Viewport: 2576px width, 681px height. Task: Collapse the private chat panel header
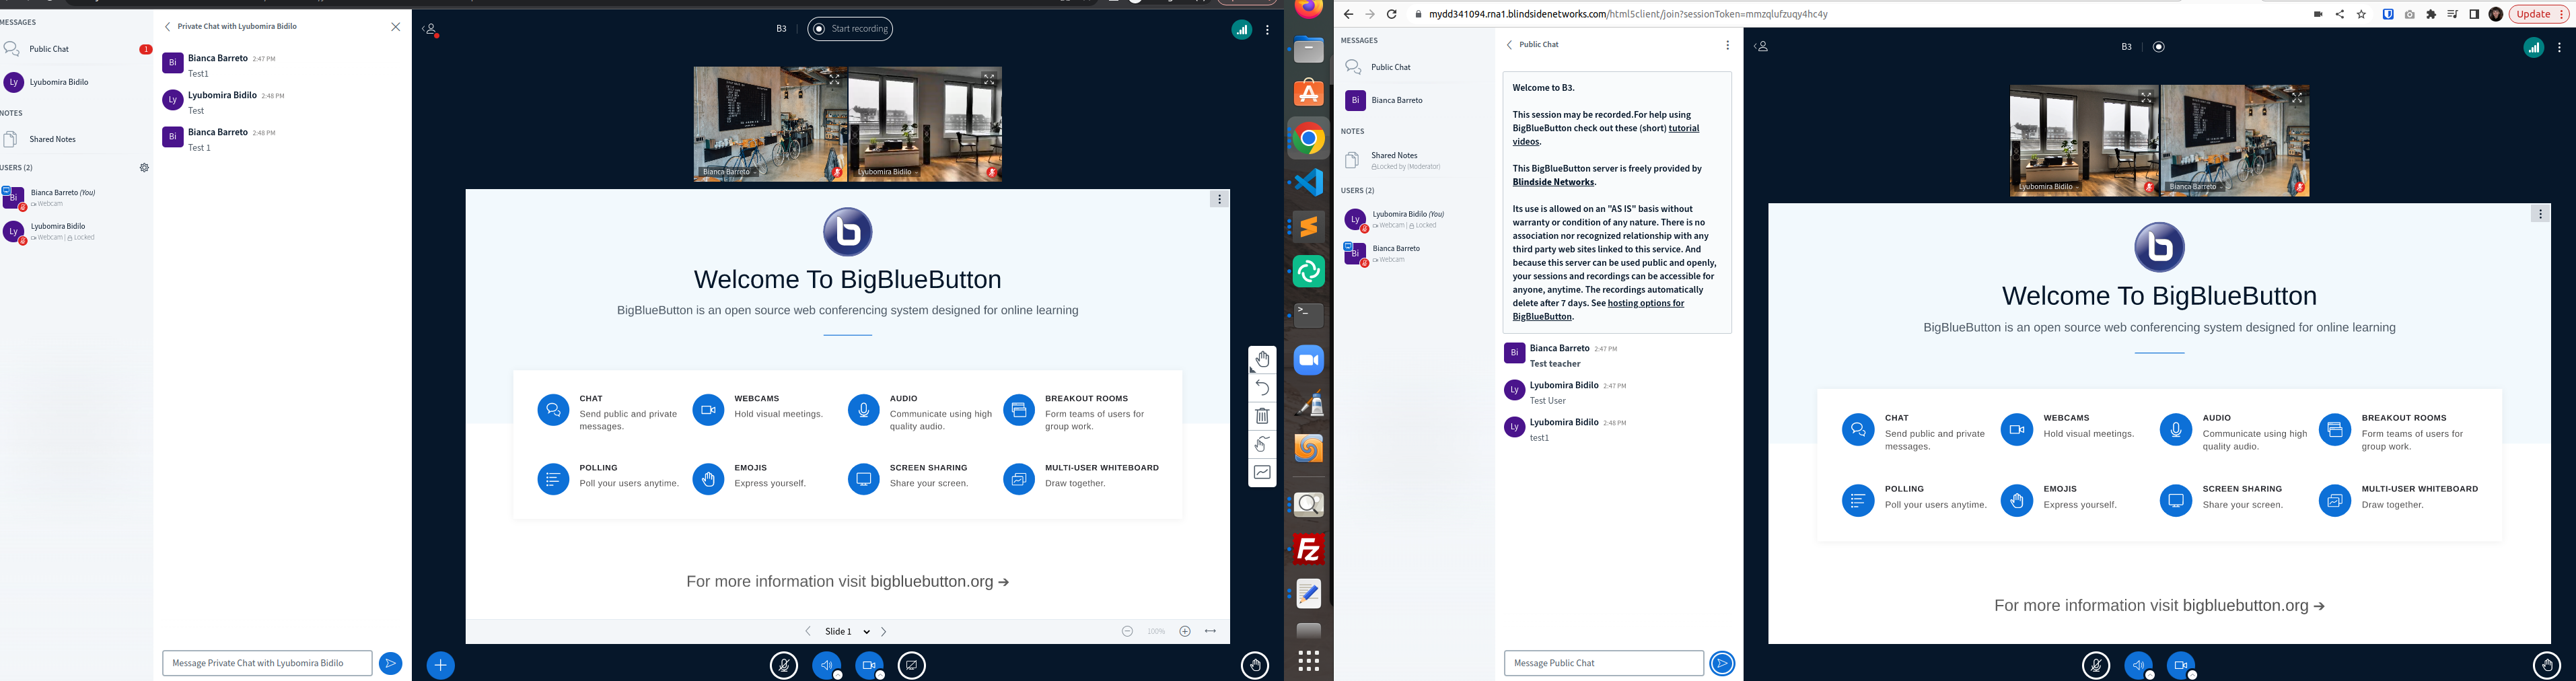(231, 27)
